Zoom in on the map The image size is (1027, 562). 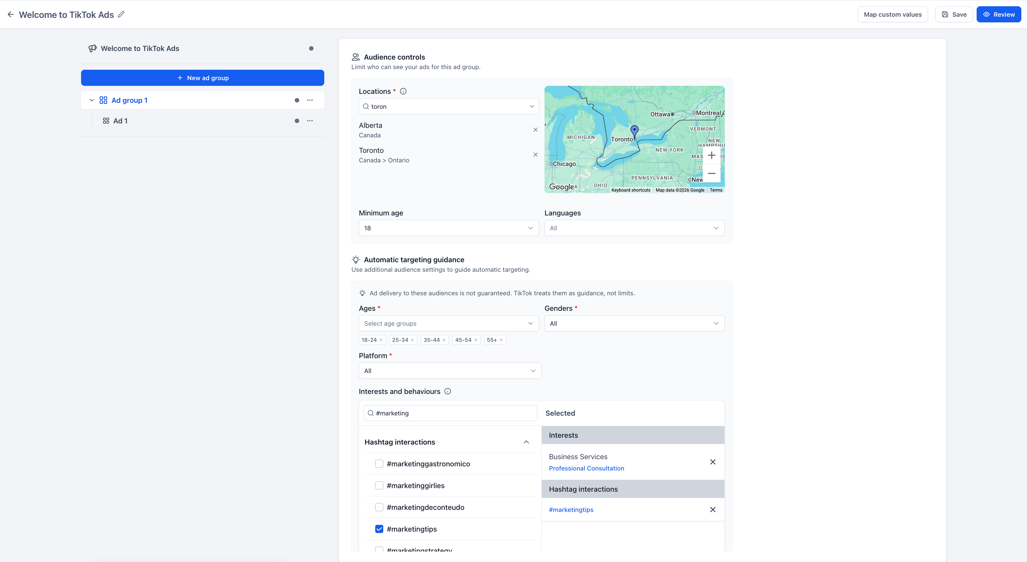(712, 156)
